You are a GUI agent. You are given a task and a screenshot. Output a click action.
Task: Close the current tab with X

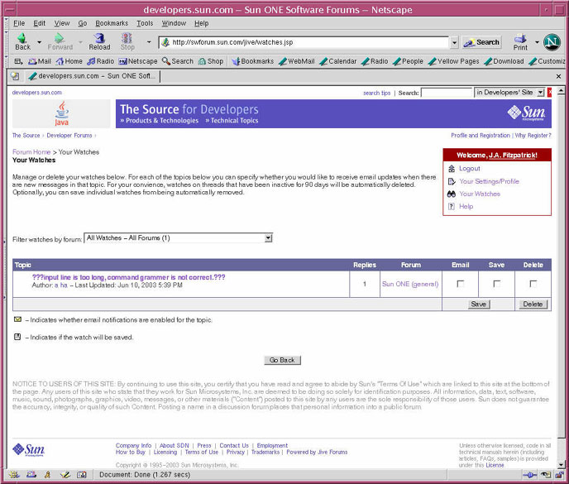pyautogui.click(x=558, y=76)
